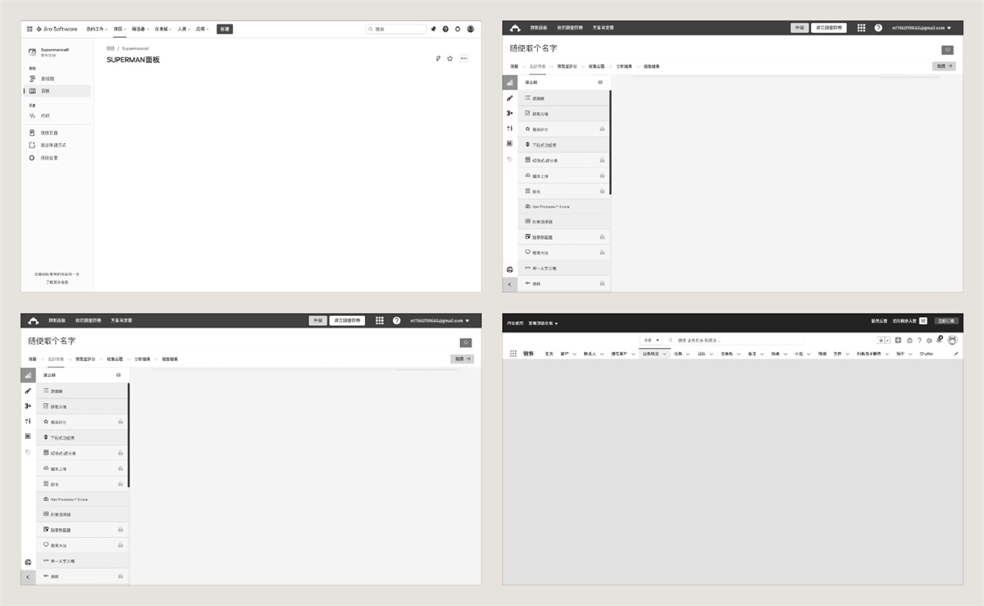Open print icon in upper-right survey window
The image size is (984, 606).
tap(510, 269)
